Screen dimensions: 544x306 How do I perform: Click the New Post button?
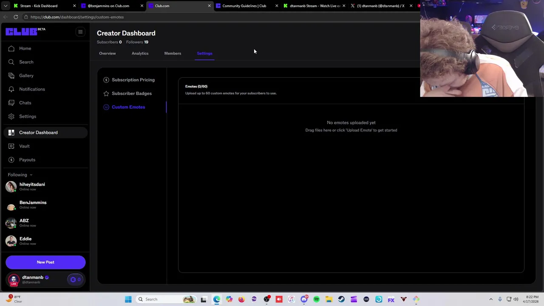point(45,262)
